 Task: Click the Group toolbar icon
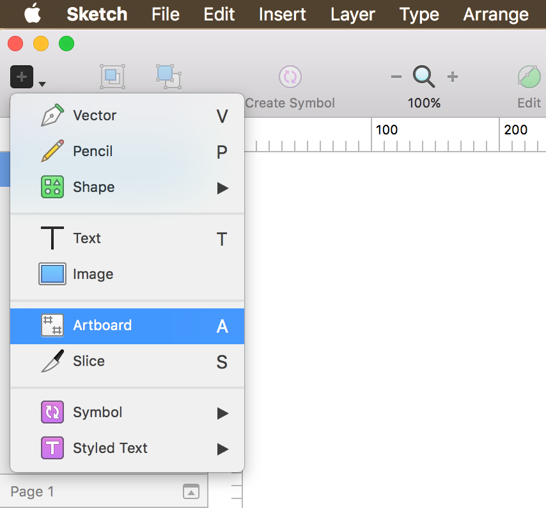pyautogui.click(x=113, y=77)
